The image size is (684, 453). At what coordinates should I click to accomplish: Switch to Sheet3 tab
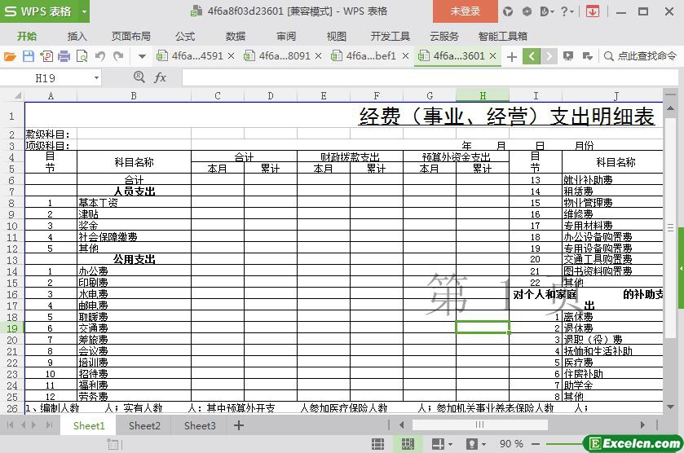[x=200, y=425]
